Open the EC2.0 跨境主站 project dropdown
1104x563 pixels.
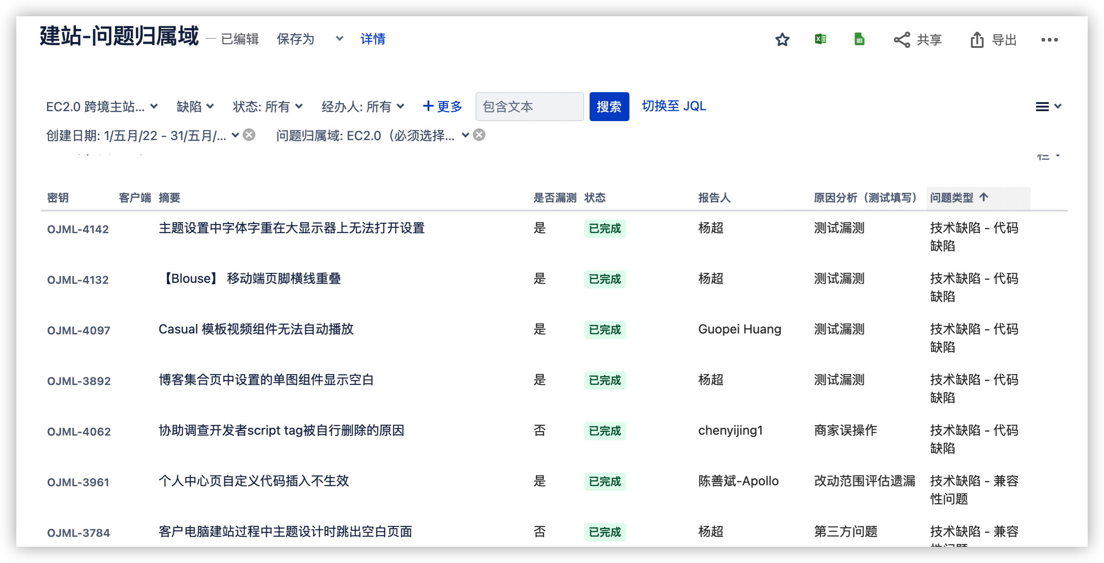(102, 107)
